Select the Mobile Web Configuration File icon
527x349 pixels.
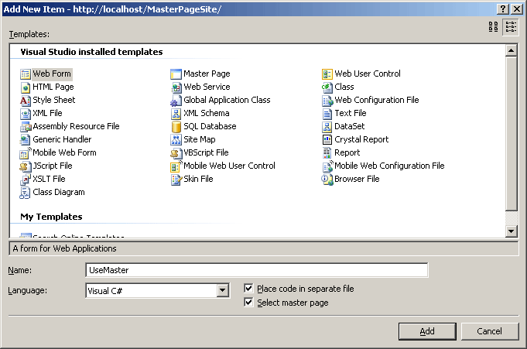pos(327,166)
